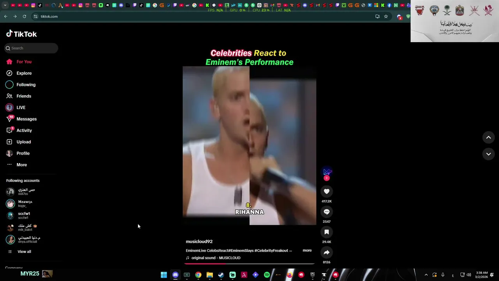
Task: Open Google Chrome from the taskbar
Action: pos(198,275)
